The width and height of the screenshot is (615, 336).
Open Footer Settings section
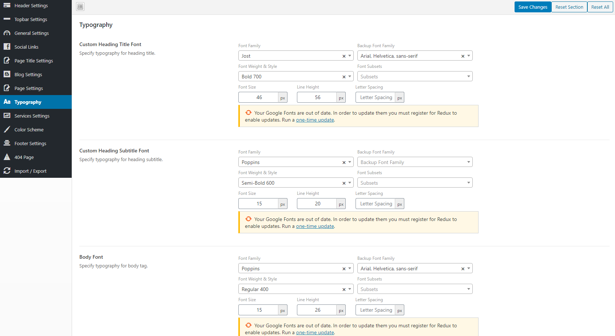pos(36,143)
